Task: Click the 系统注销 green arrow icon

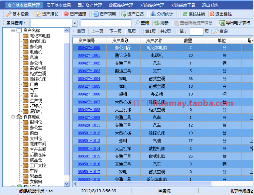Action: (185, 14)
